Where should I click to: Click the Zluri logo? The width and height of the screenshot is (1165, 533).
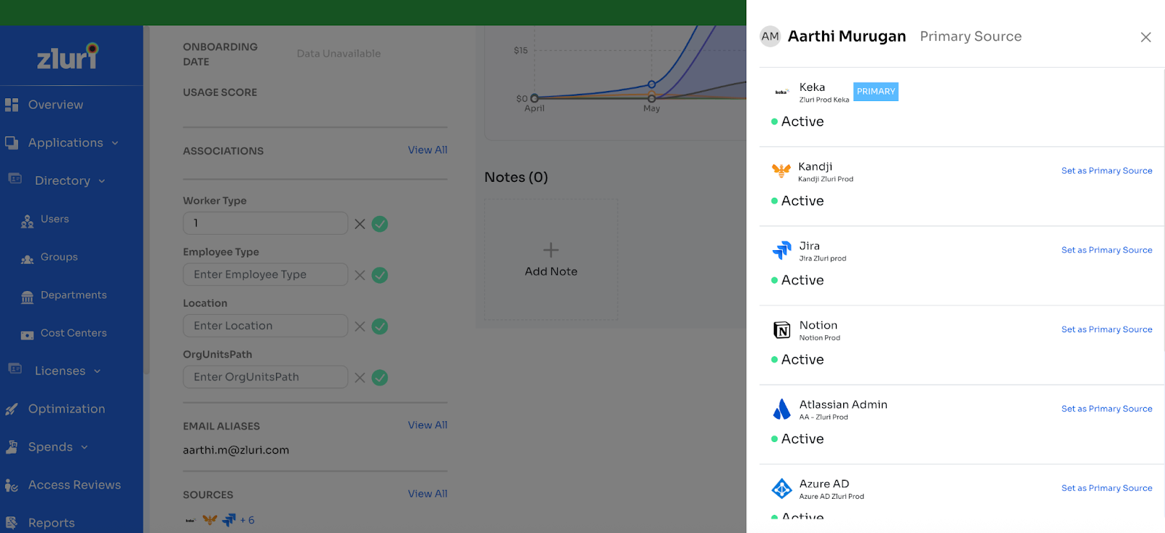tap(68, 57)
